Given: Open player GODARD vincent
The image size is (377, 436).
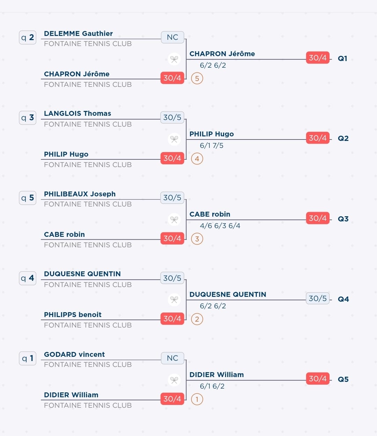Looking at the screenshot, I should [74, 354].
